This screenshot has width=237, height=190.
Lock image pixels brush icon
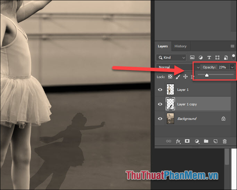tap(178, 77)
